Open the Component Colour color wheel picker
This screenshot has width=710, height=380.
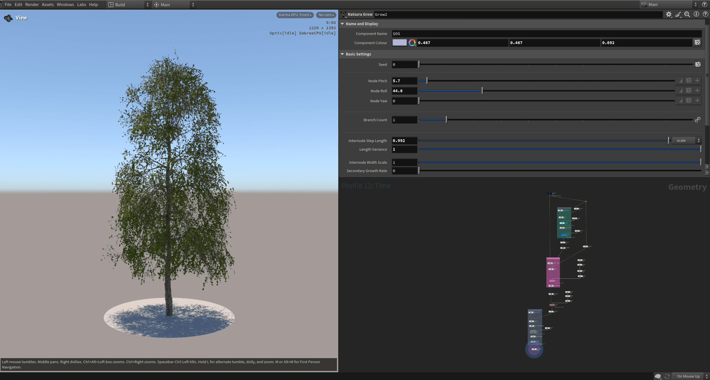pyautogui.click(x=412, y=42)
